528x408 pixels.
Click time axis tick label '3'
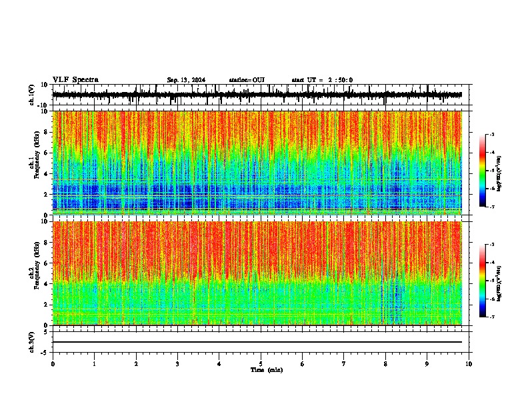point(177,364)
